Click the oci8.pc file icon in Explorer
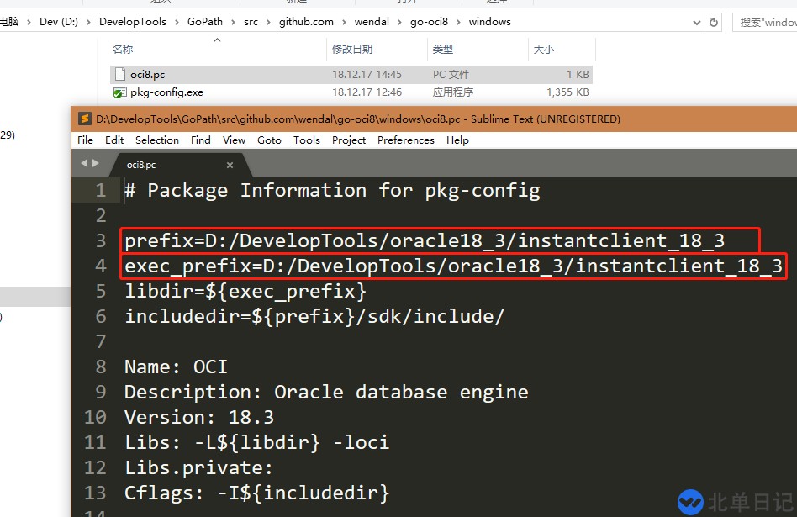The image size is (797, 517). click(119, 75)
